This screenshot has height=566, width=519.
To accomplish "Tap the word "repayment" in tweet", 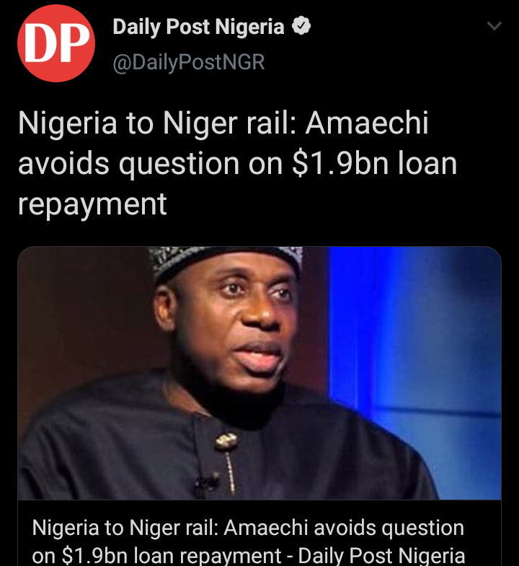I will click(x=92, y=204).
